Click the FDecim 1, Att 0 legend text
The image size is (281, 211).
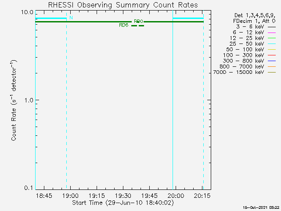coord(254,21)
